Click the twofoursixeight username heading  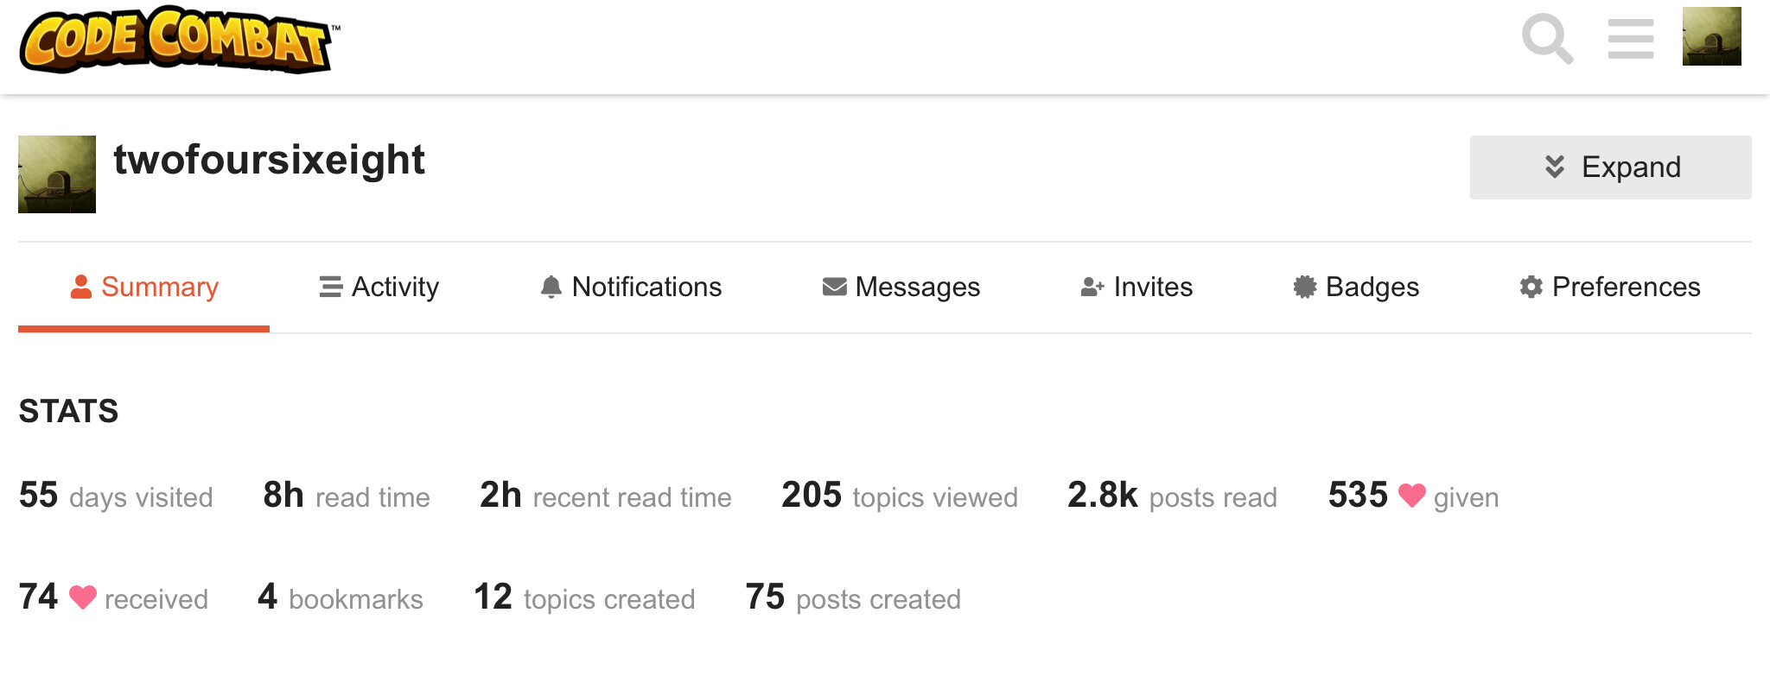[269, 161]
